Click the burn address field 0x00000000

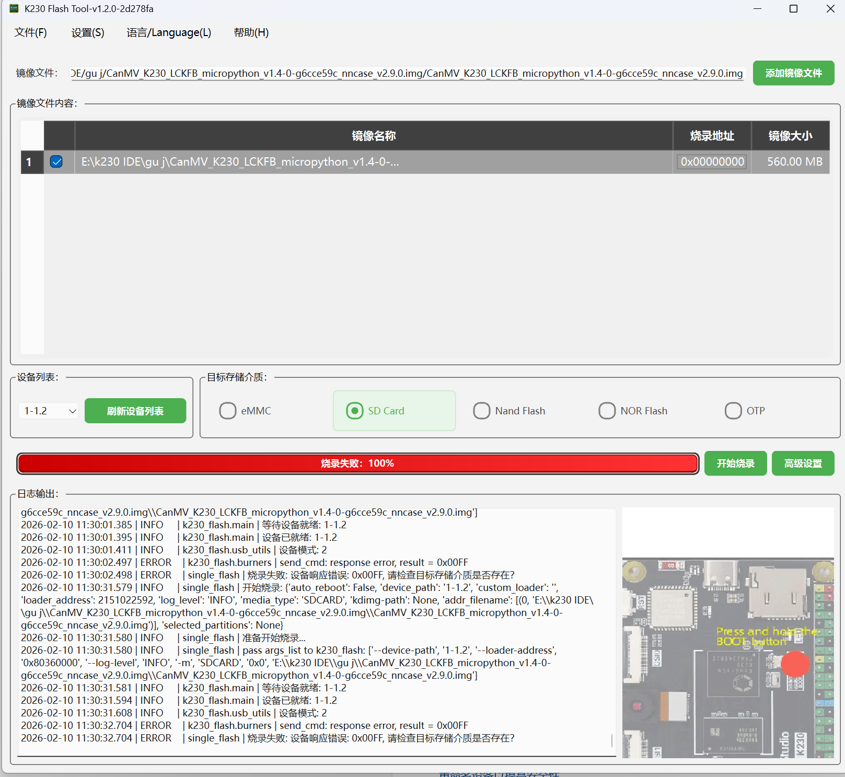[712, 162]
